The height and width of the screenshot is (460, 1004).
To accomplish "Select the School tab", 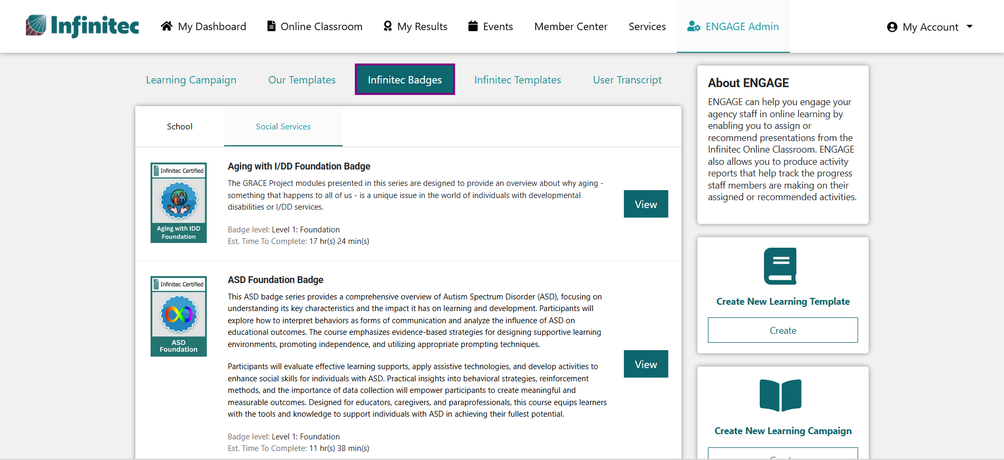I will click(180, 127).
